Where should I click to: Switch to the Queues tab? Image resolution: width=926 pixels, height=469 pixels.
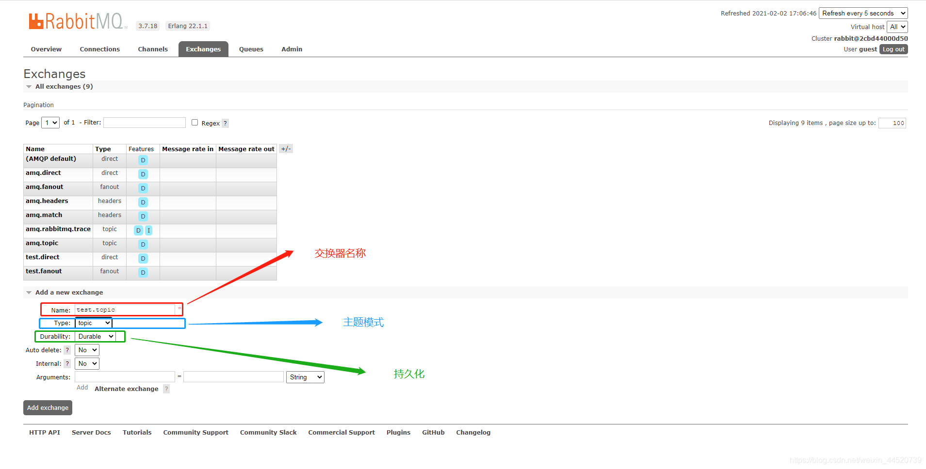(x=251, y=49)
